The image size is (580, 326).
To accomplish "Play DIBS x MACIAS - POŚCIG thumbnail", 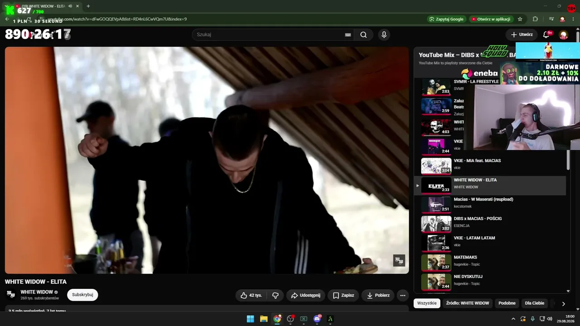I will pos(436,224).
